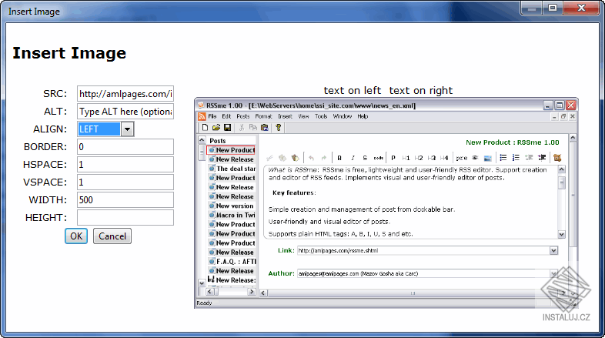This screenshot has height=338, width=605.
Task: Toggle Strikethrough formatting in RSSme post editor
Action: [365, 158]
